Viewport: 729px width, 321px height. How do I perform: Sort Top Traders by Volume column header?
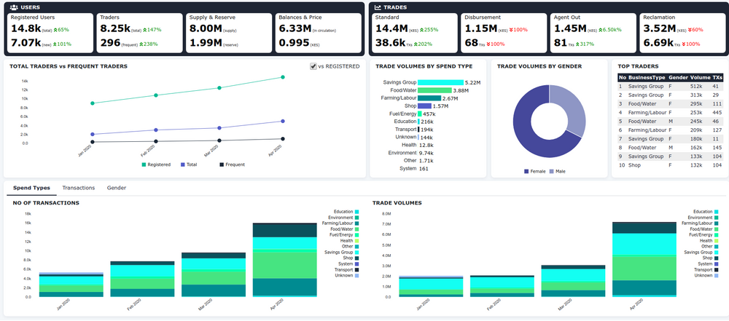(x=700, y=77)
